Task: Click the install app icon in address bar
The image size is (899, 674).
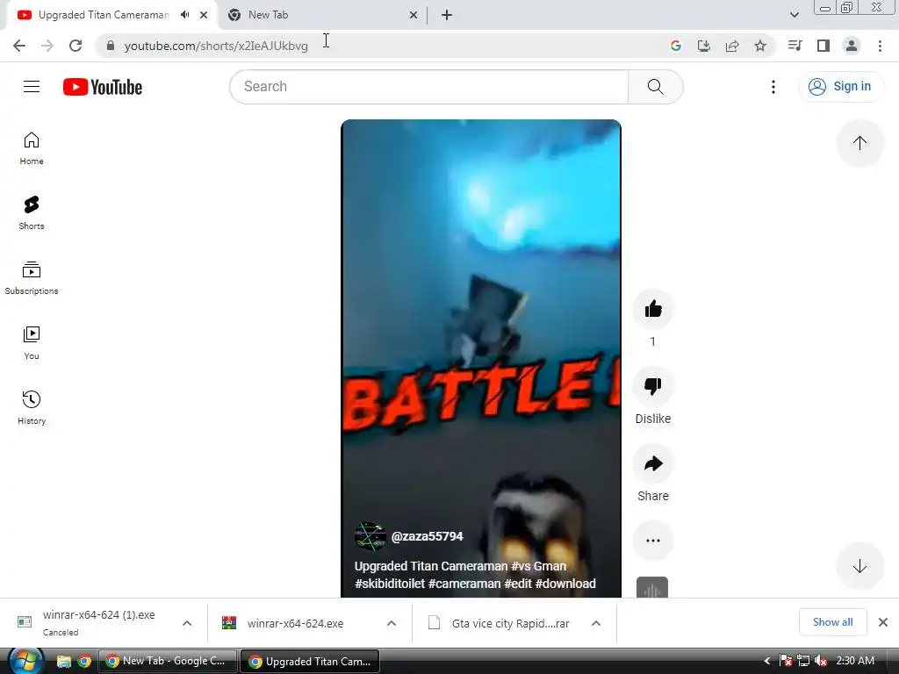Action: [x=704, y=46]
